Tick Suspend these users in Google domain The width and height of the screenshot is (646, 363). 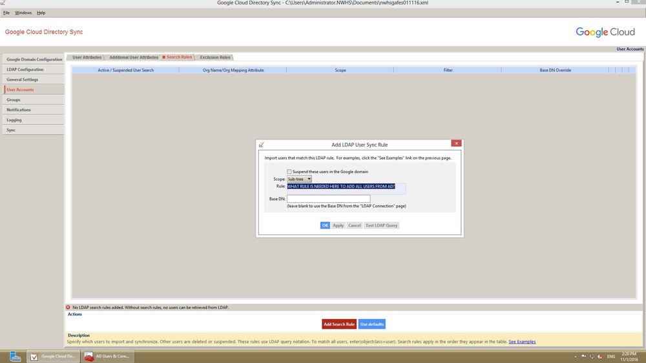pos(289,172)
